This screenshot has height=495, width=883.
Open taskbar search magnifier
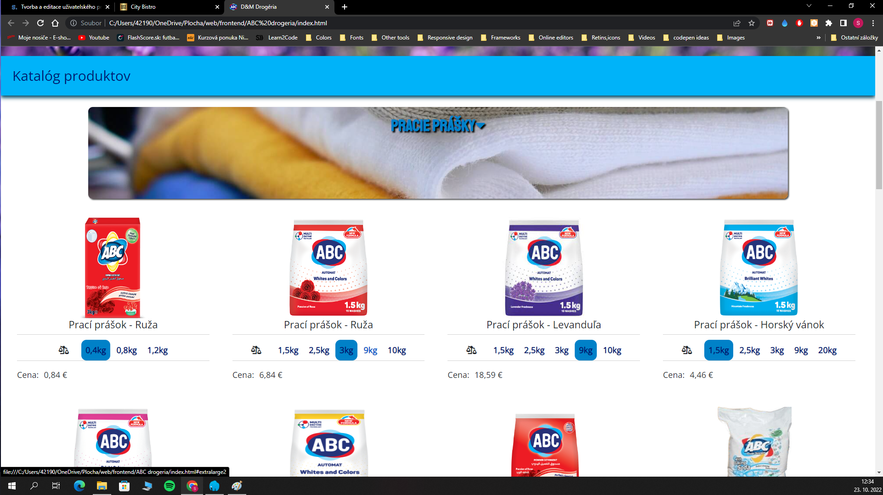pyautogui.click(x=34, y=486)
